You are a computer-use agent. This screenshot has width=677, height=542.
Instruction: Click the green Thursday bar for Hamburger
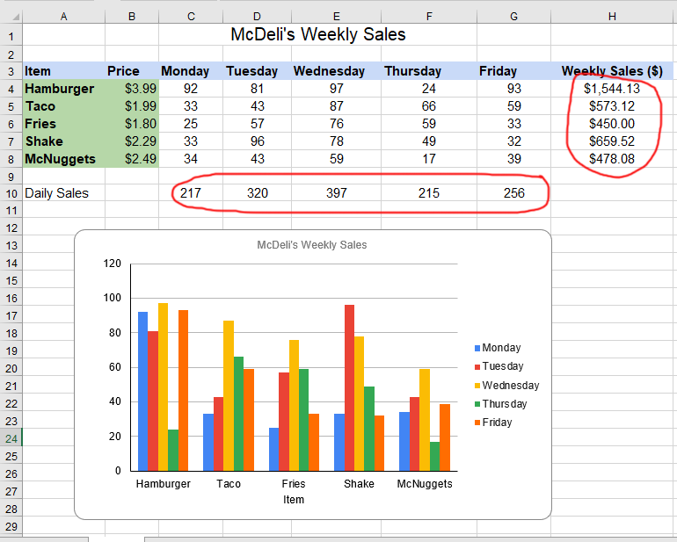173,450
